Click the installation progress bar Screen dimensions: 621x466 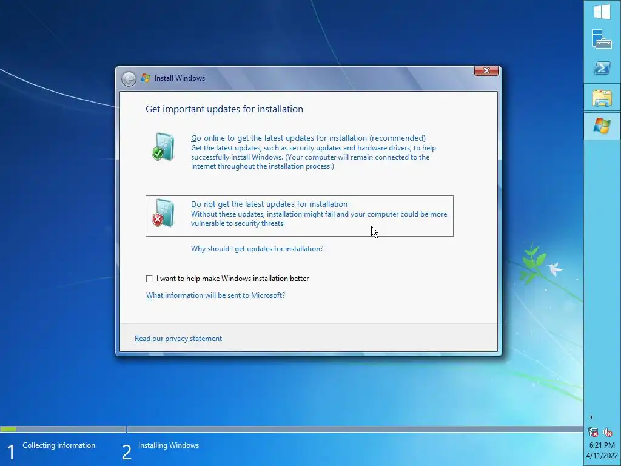point(292,429)
